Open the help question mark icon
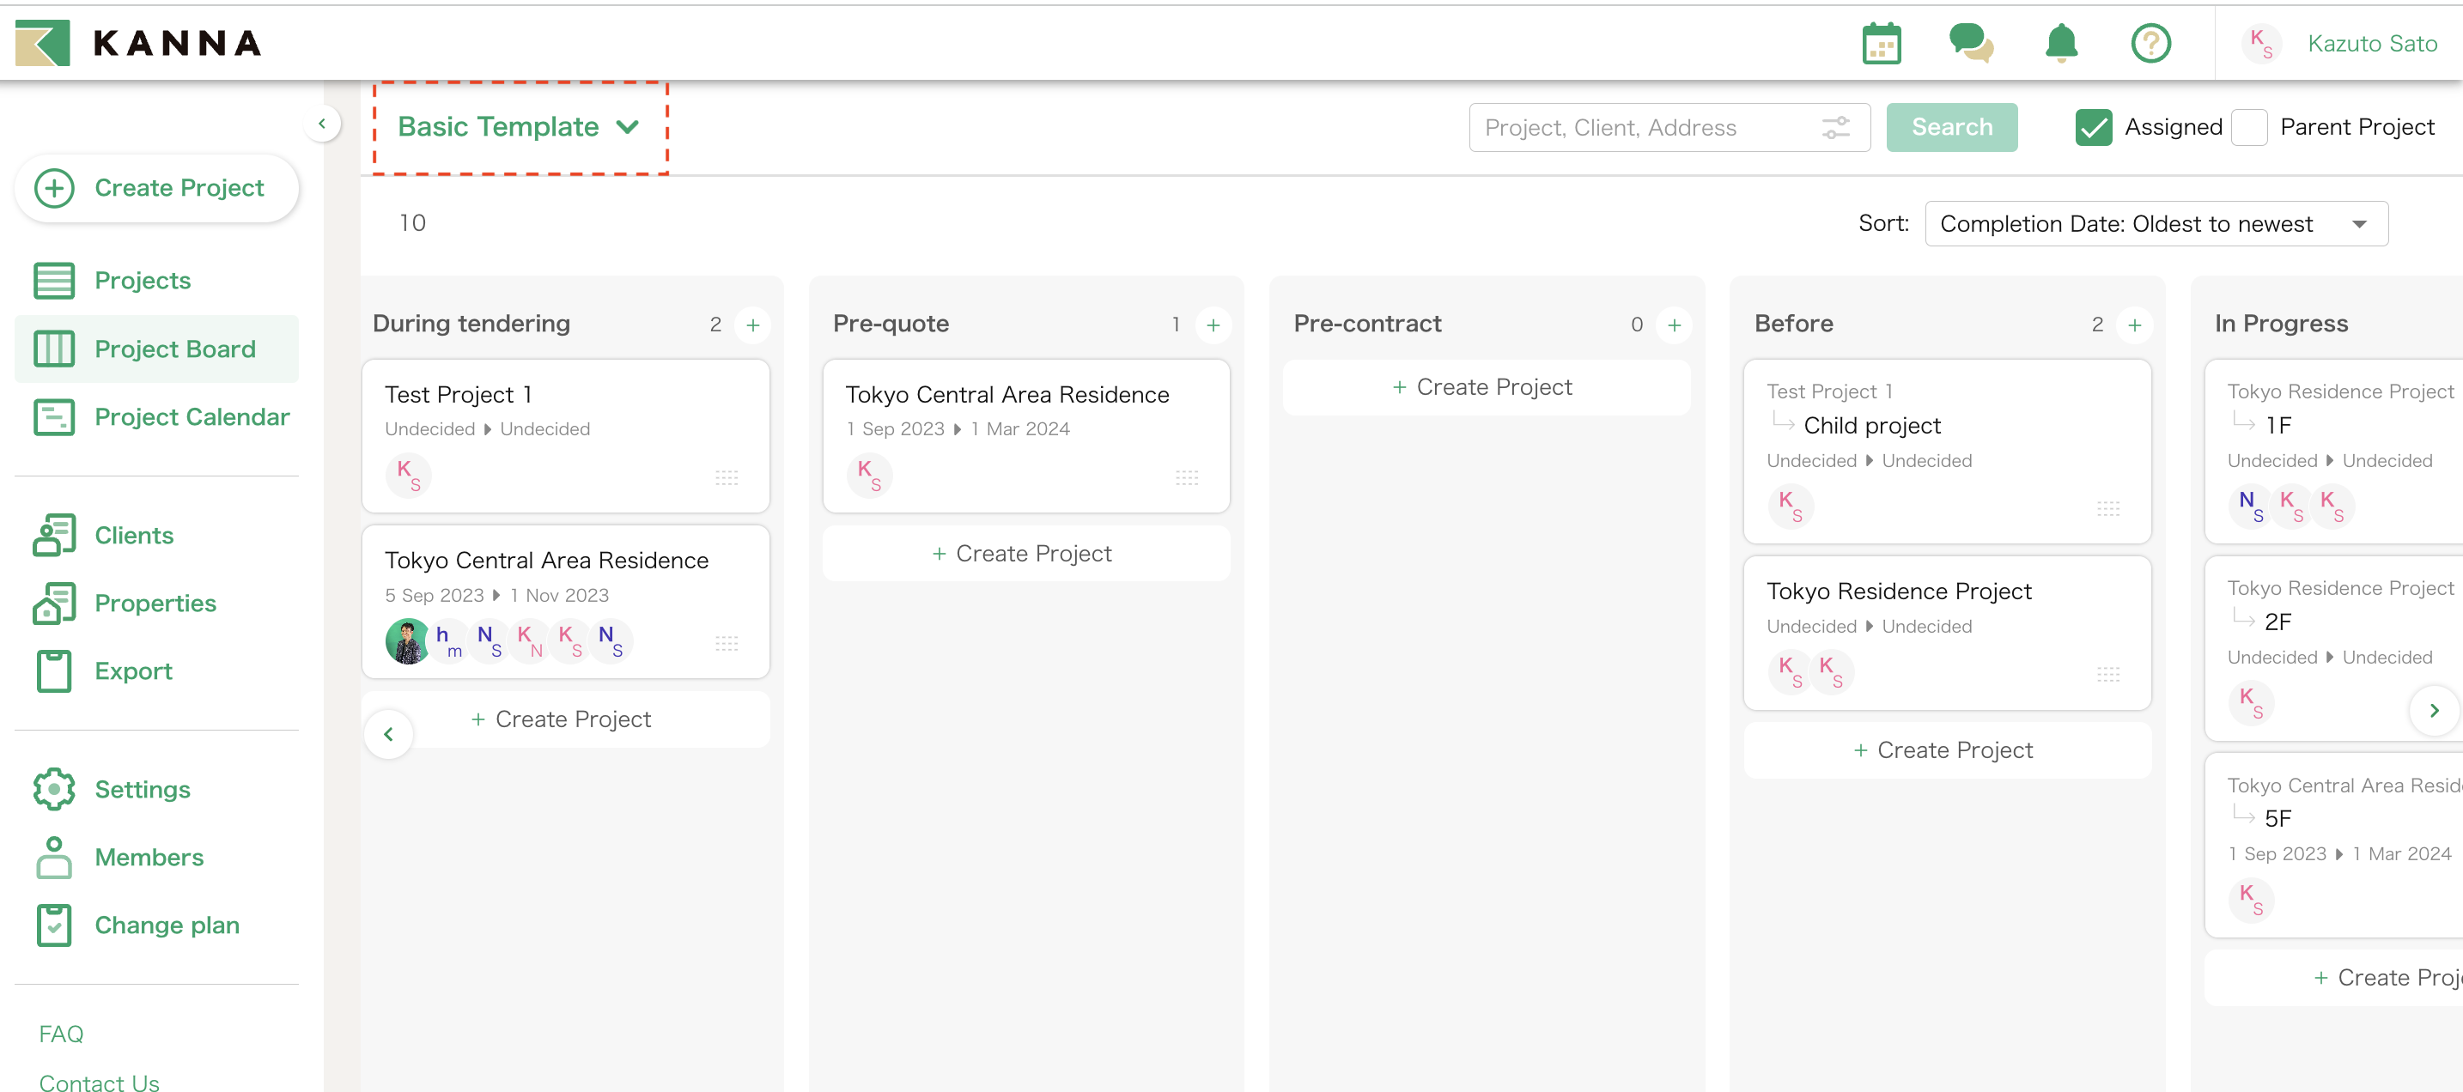The width and height of the screenshot is (2463, 1092). 2150,44
